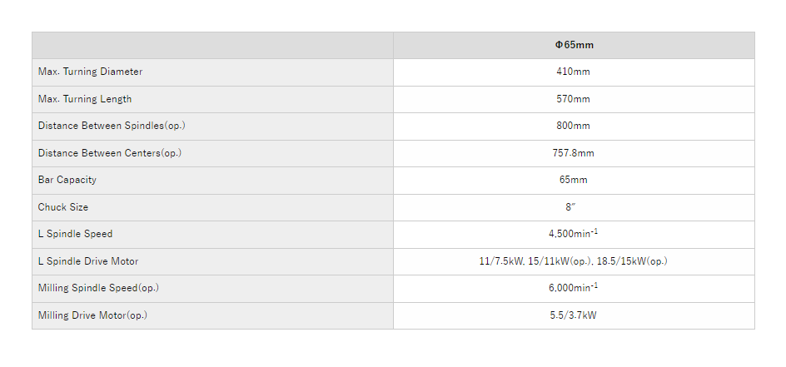Click the 8″ chuck size value
Screen dimensions: 786x367
click(x=574, y=207)
